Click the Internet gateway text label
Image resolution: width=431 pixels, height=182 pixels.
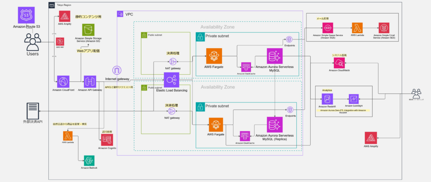pos(117,79)
